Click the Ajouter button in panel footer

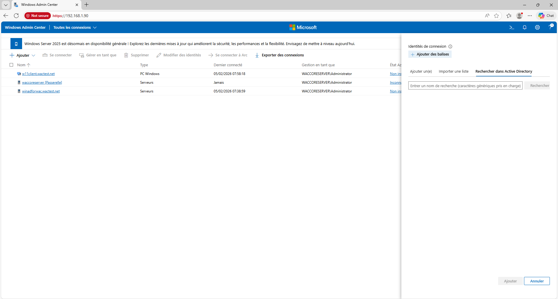click(x=510, y=281)
